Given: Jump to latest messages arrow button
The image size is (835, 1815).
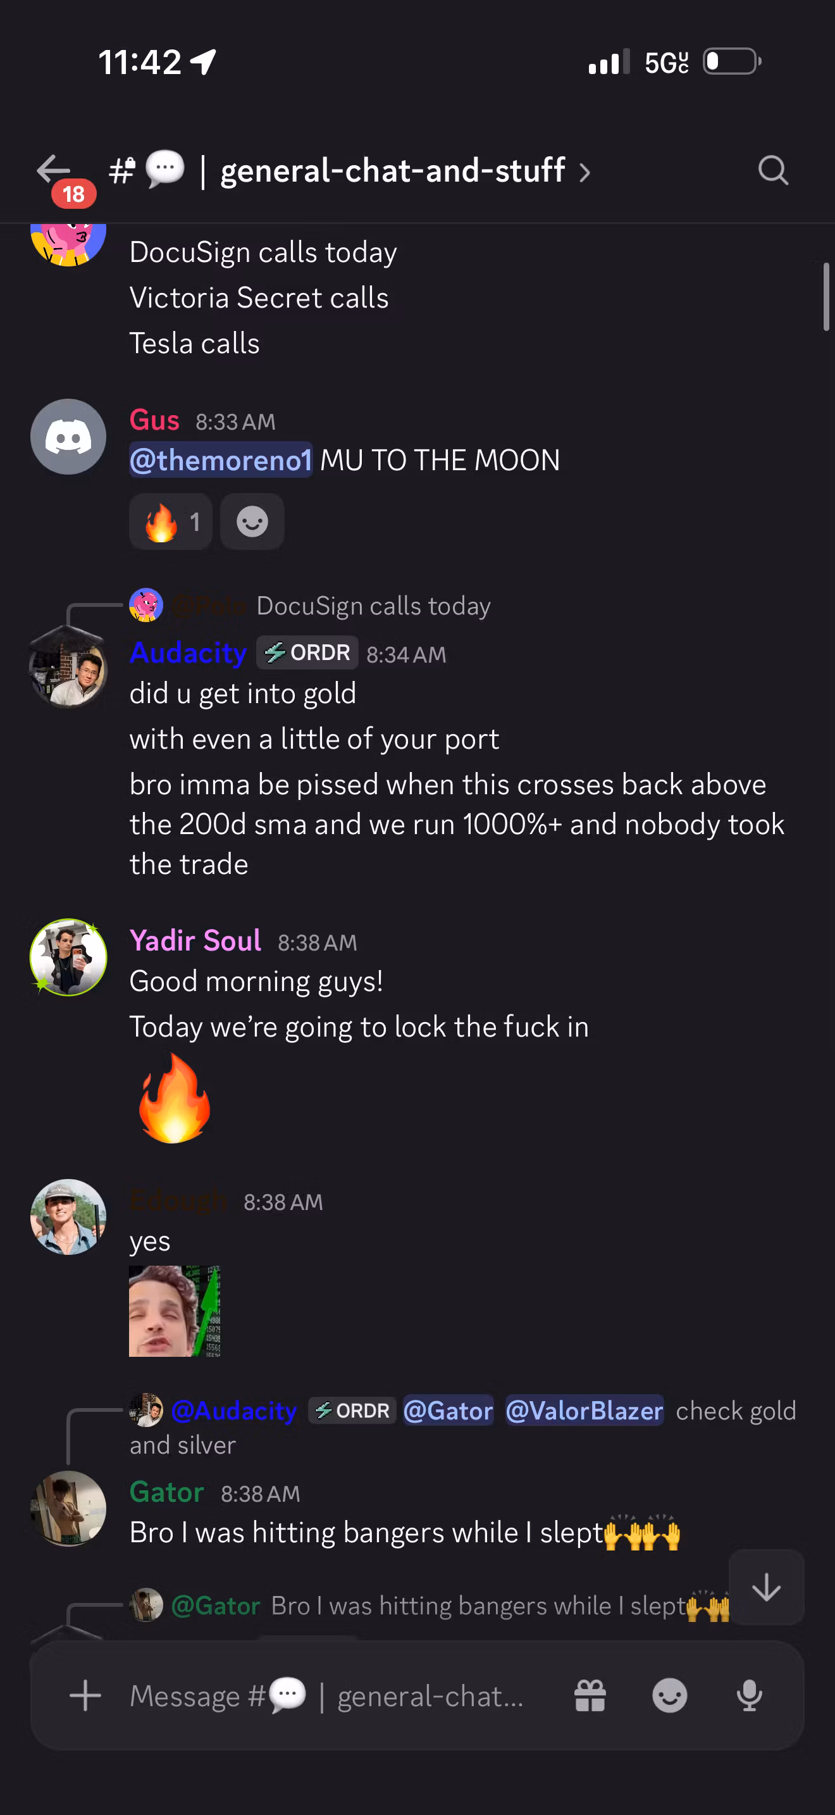Looking at the screenshot, I should pyautogui.click(x=766, y=1588).
